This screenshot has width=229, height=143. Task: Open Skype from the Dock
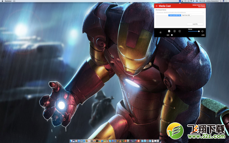pyautogui.click(x=110, y=141)
